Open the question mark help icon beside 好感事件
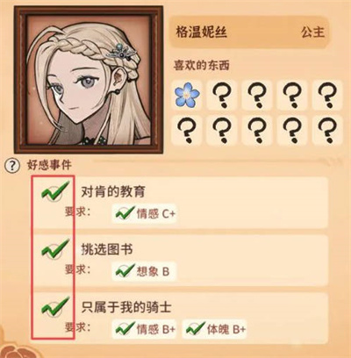 [12, 166]
